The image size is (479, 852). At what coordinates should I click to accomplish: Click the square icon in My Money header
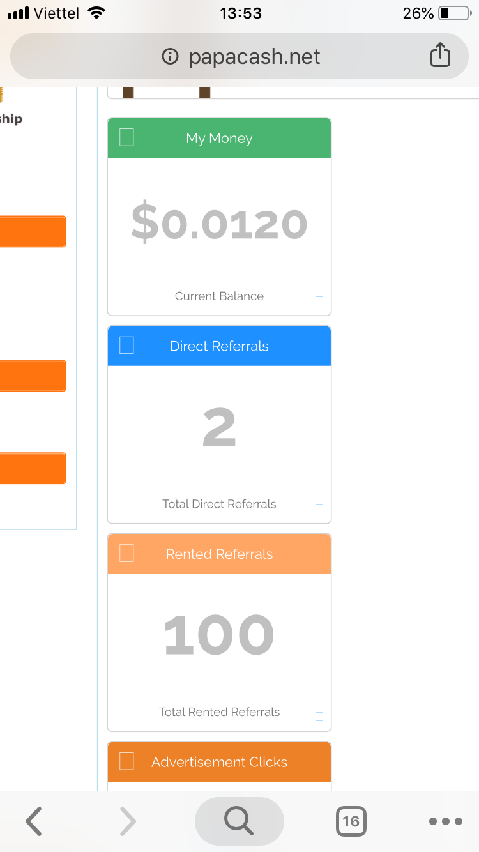tap(126, 137)
